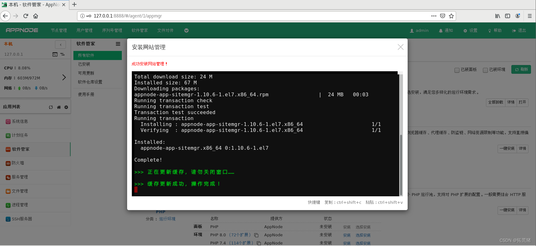
Task: Open 用户管理 in top navigation
Action: 84,30
